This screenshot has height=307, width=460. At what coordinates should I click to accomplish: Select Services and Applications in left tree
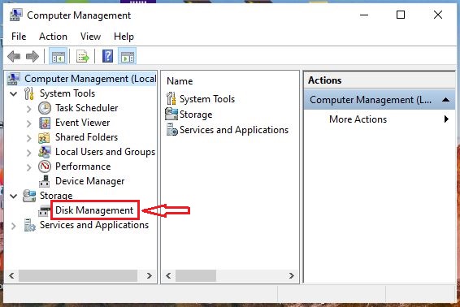tap(94, 225)
